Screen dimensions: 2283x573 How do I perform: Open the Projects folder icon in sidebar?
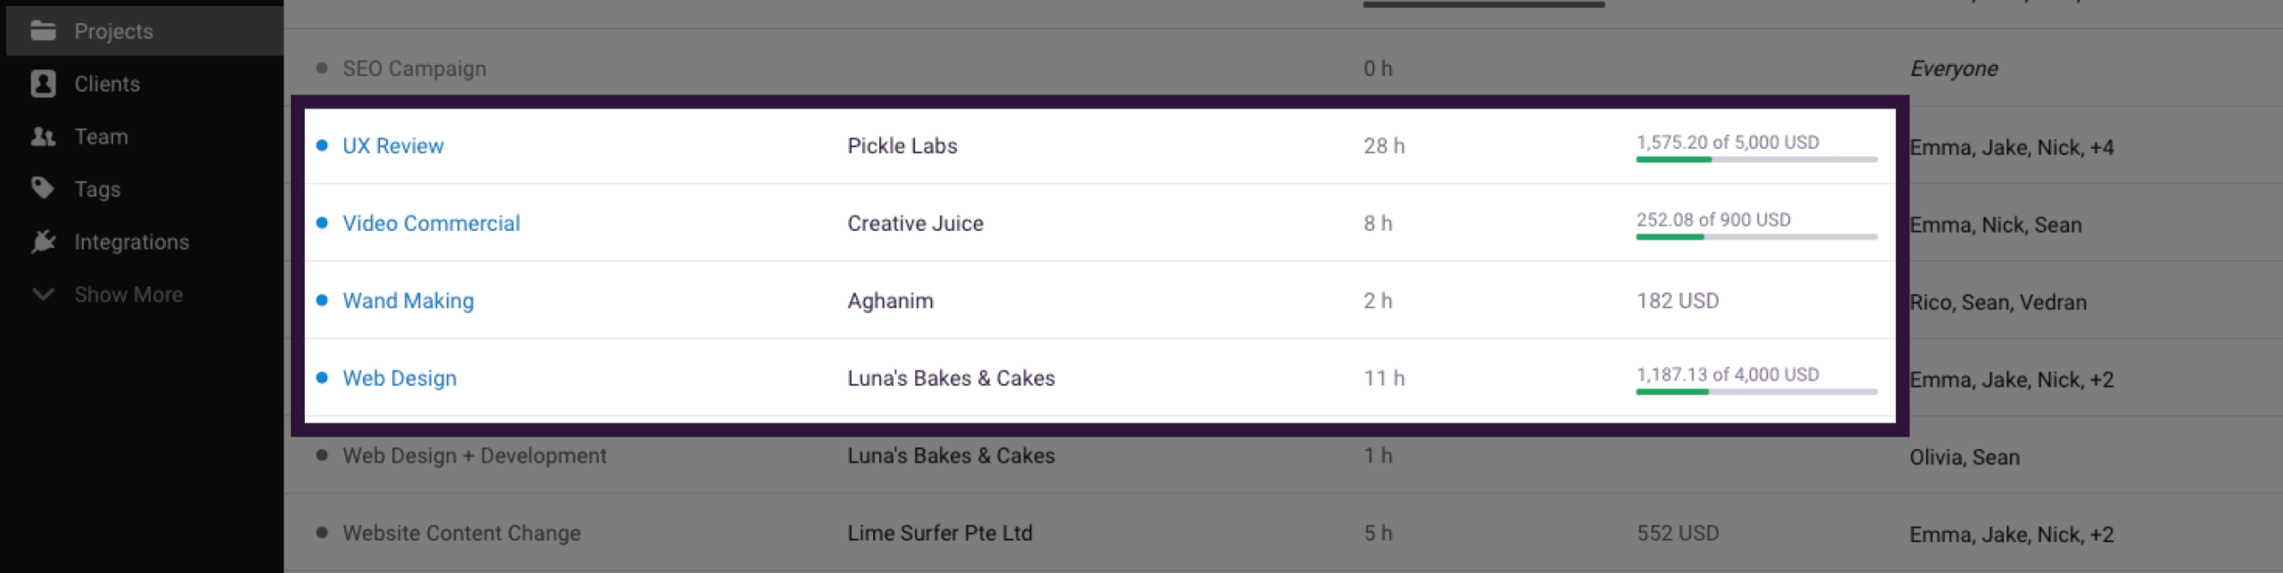43,31
